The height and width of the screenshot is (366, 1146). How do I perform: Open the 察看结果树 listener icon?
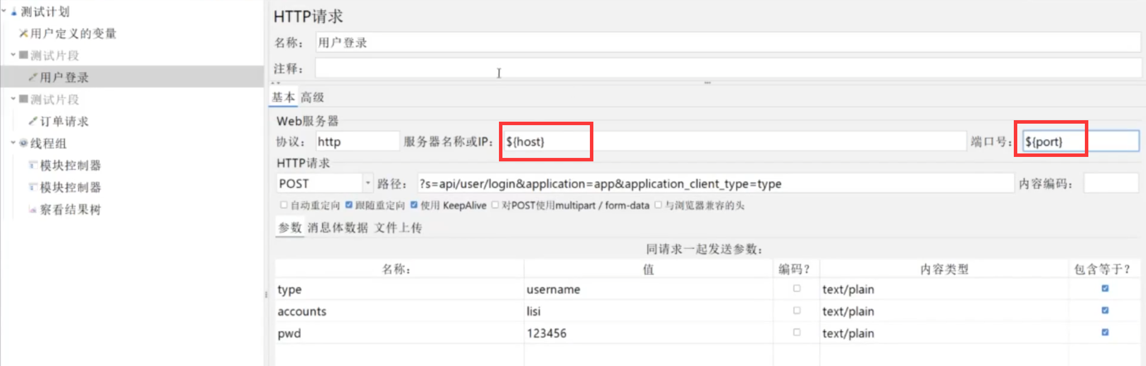[33, 209]
